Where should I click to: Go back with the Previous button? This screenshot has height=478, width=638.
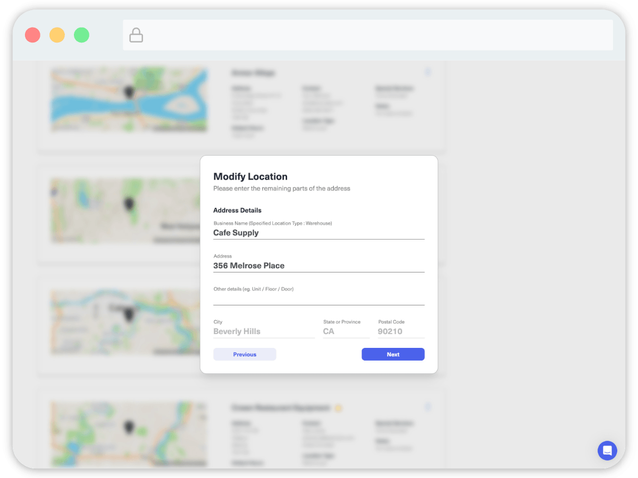[x=245, y=354]
